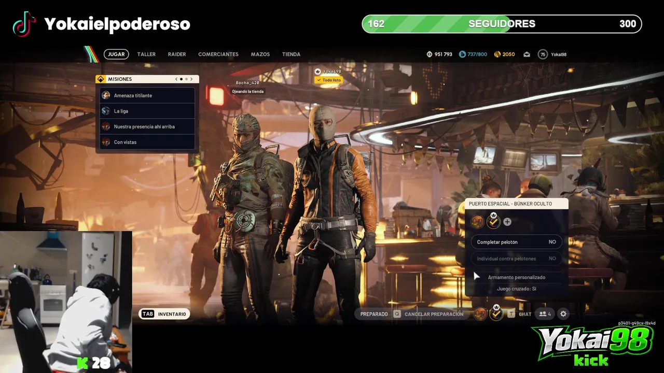Click the gold coins icon beside 2050

(497, 54)
